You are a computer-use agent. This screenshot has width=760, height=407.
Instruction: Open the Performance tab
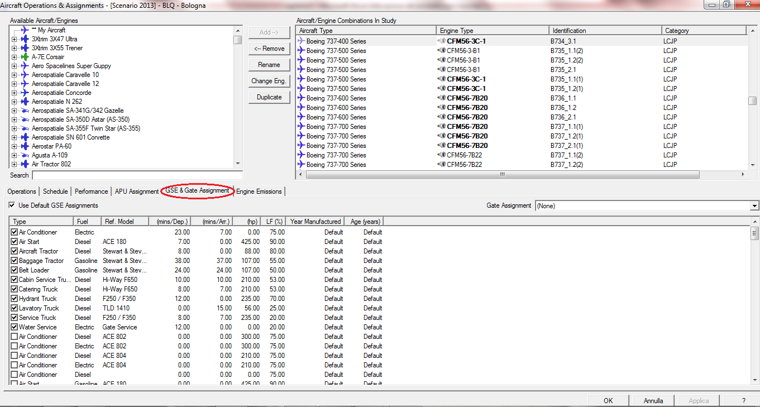(92, 191)
